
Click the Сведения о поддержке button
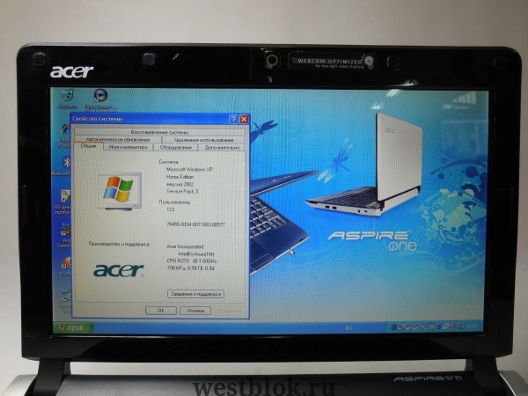coord(195,294)
